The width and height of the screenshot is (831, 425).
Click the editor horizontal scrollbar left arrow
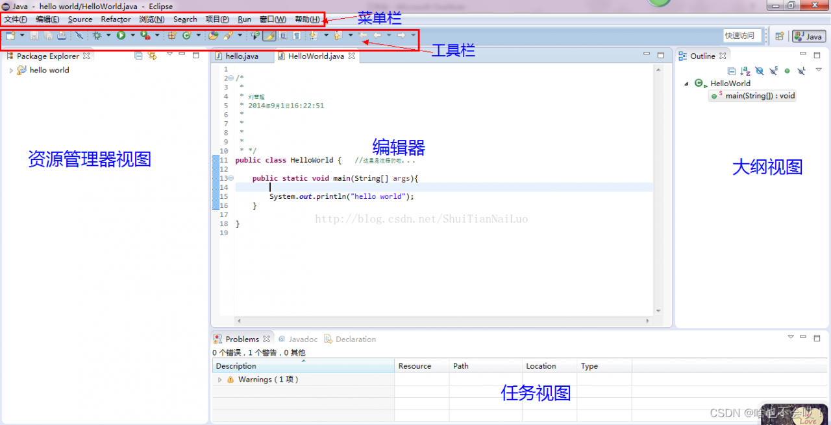pyautogui.click(x=238, y=321)
